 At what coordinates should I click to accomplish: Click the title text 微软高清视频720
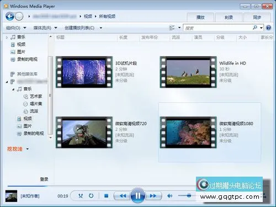[x=131, y=124]
